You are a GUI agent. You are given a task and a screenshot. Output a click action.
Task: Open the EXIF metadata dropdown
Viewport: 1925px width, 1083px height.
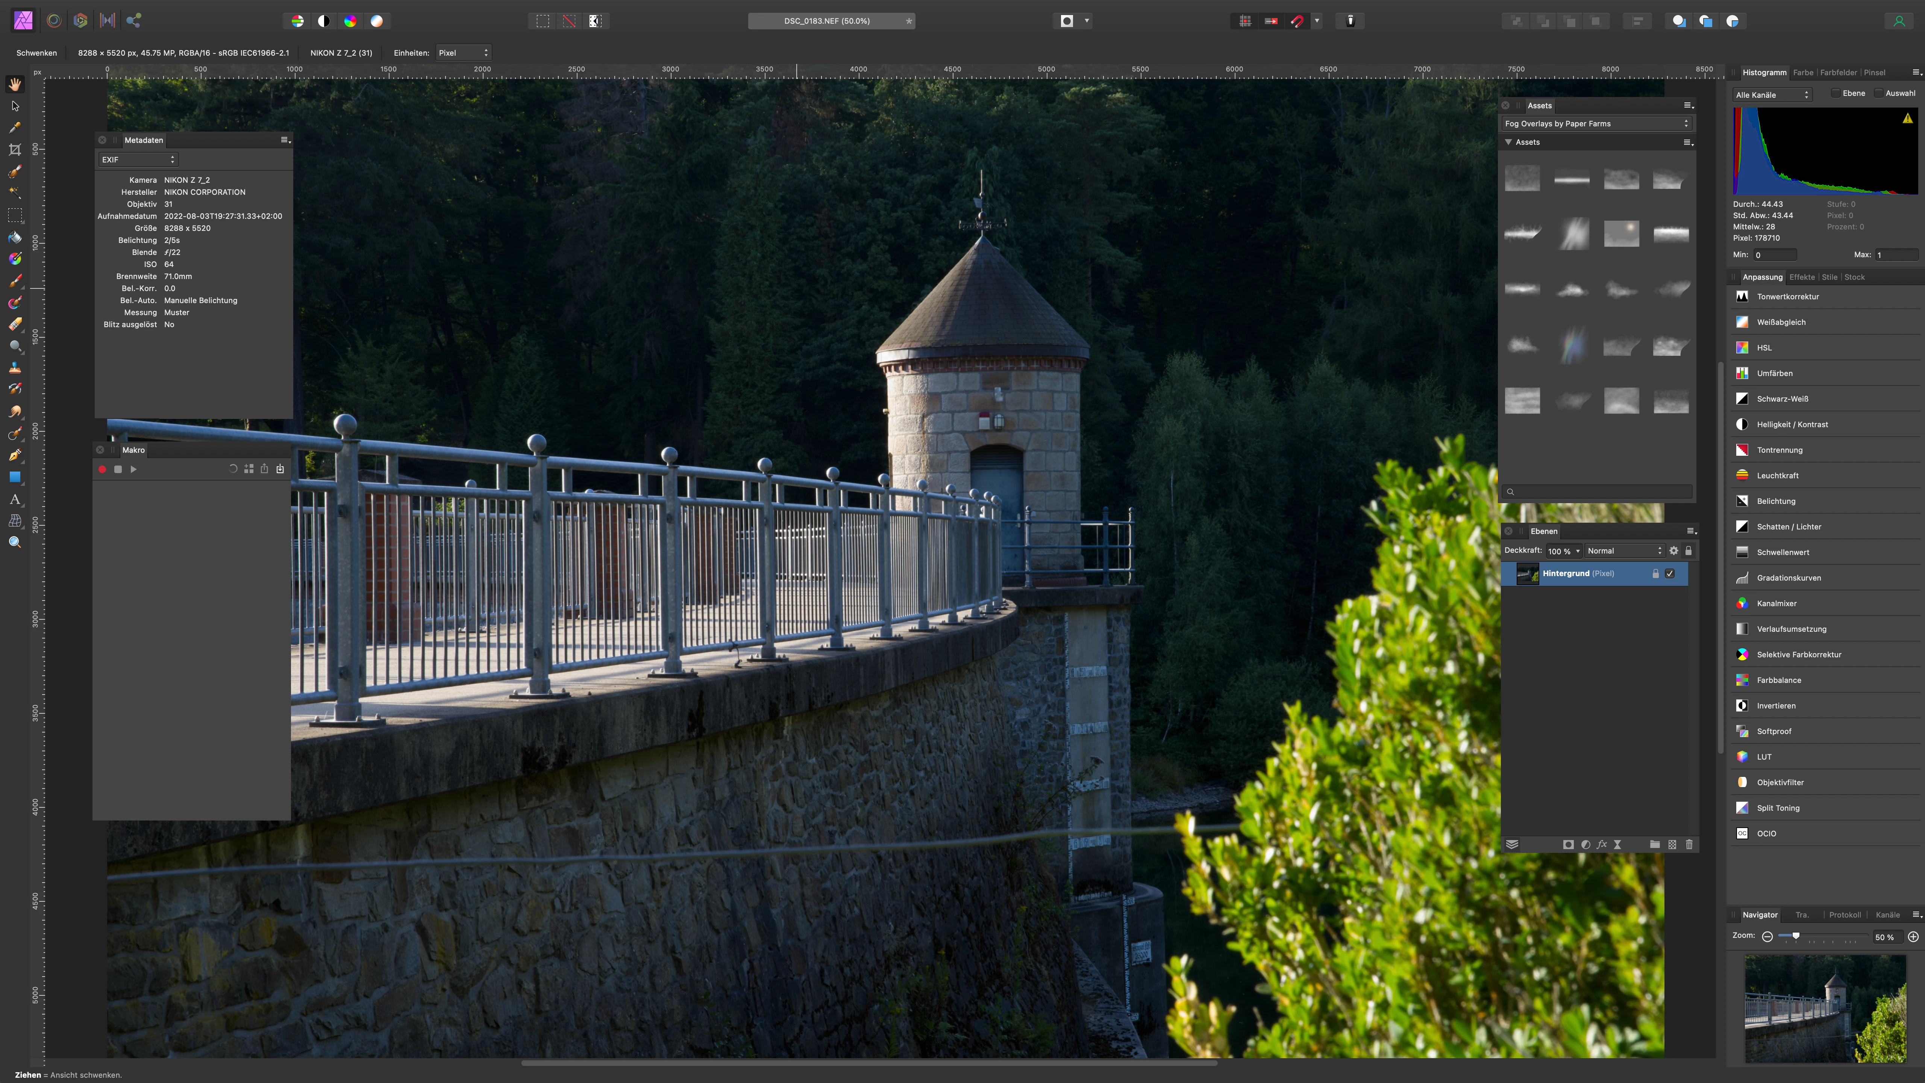[x=138, y=159]
